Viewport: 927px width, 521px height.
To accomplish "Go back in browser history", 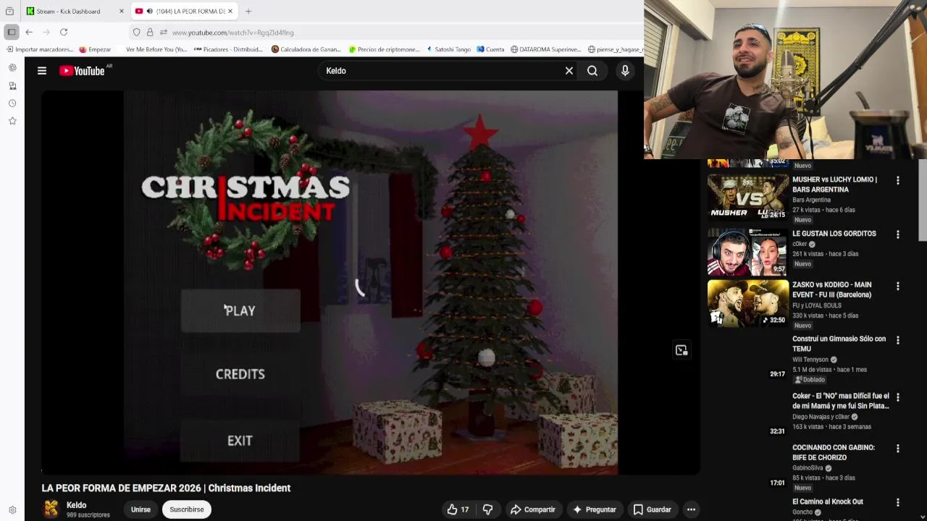I will coord(29,32).
